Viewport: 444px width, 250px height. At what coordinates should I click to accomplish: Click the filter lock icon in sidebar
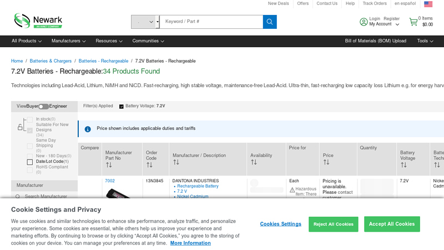pos(20,127)
